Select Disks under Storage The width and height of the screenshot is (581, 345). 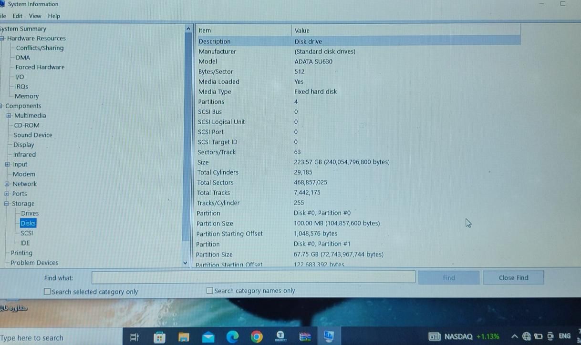(x=28, y=223)
